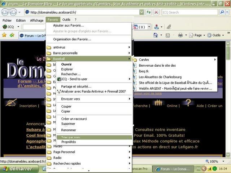Open the Webfin ARGENT favorite link
231x173 pixels.
[x=175, y=88]
